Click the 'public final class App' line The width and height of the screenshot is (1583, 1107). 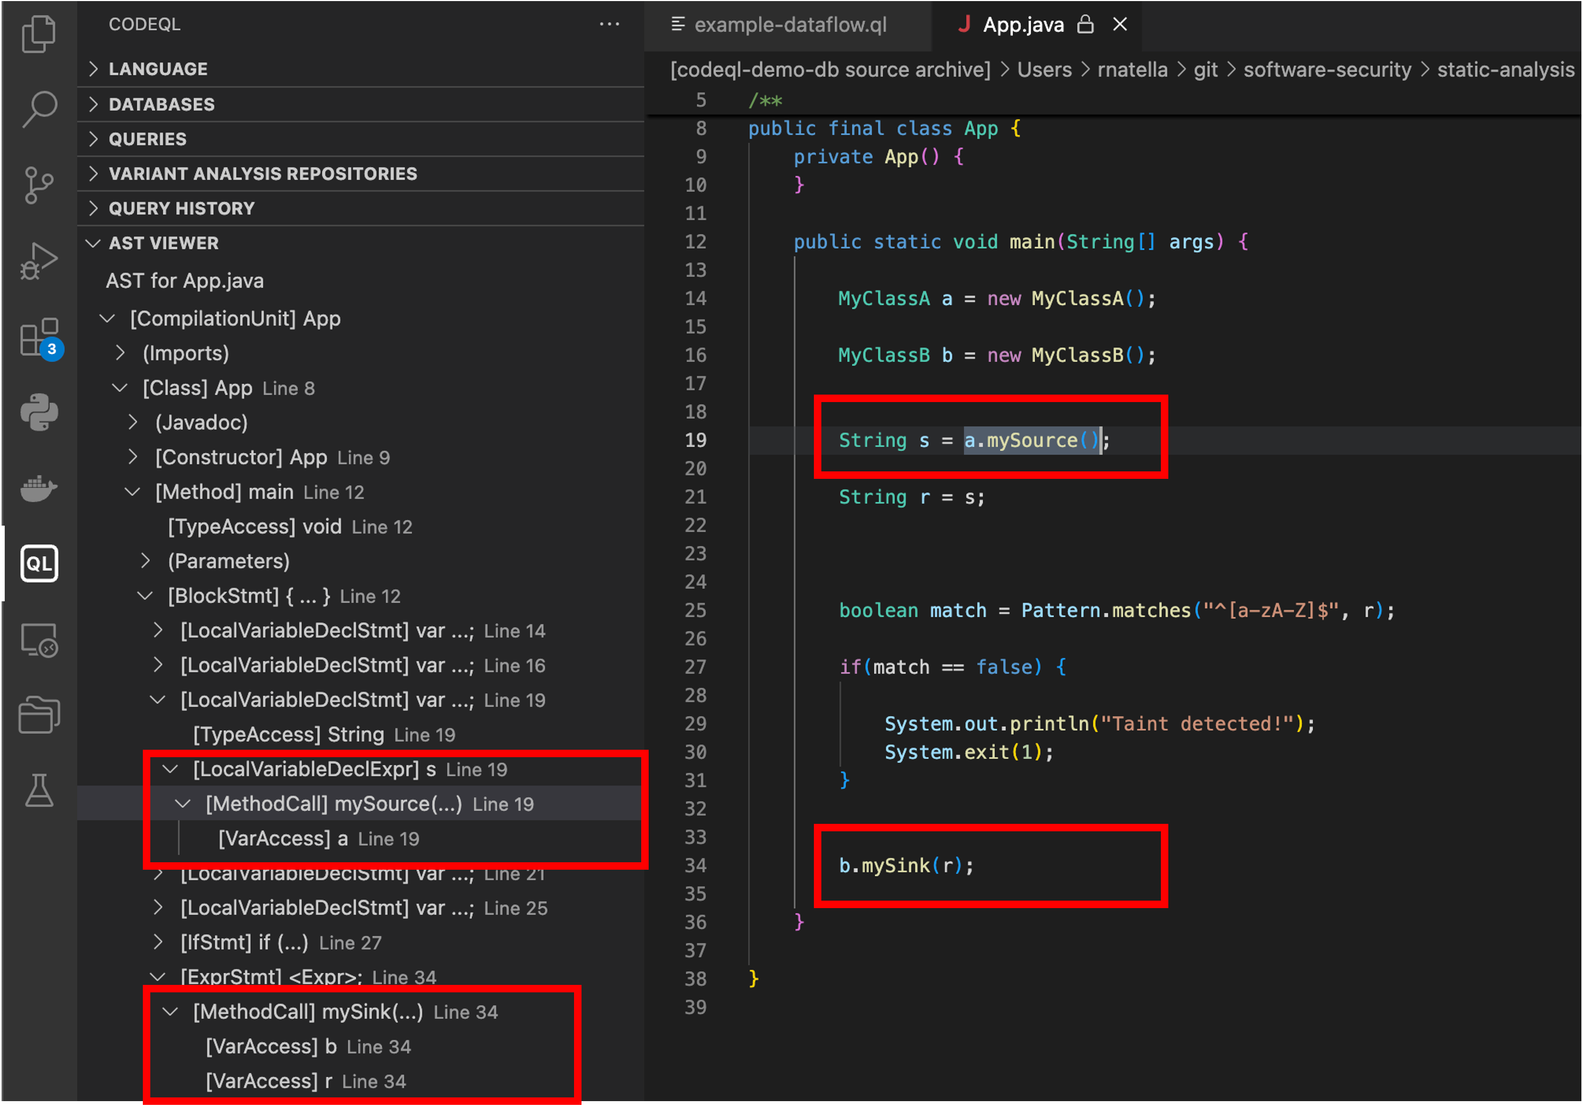coord(884,129)
